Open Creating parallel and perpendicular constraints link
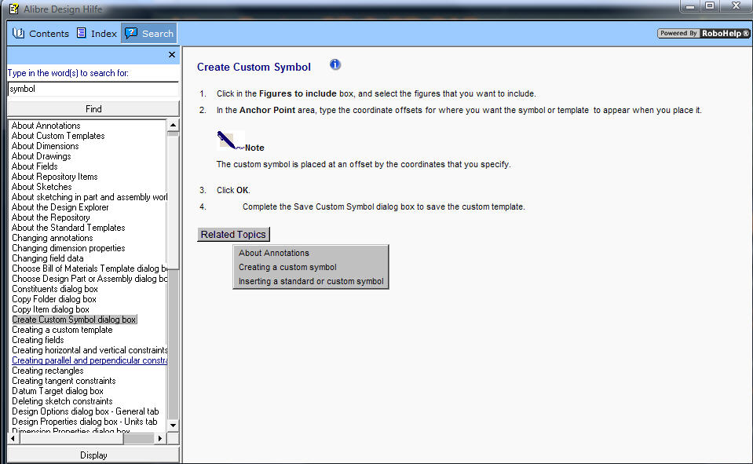Viewport: 753px width, 464px height. [90, 360]
